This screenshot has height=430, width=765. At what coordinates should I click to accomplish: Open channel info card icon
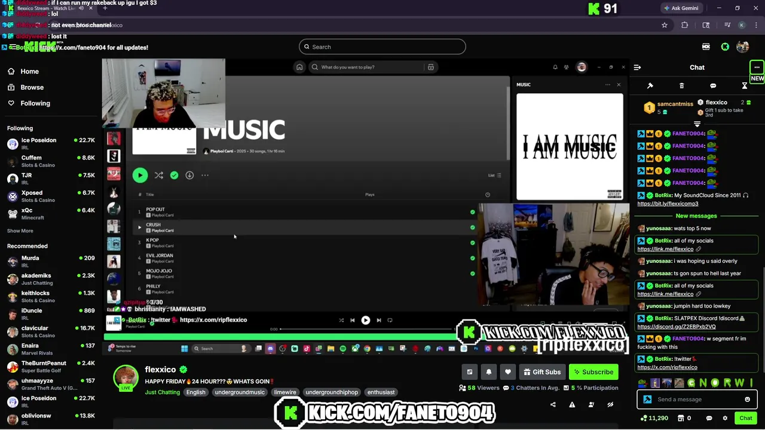[470, 372]
